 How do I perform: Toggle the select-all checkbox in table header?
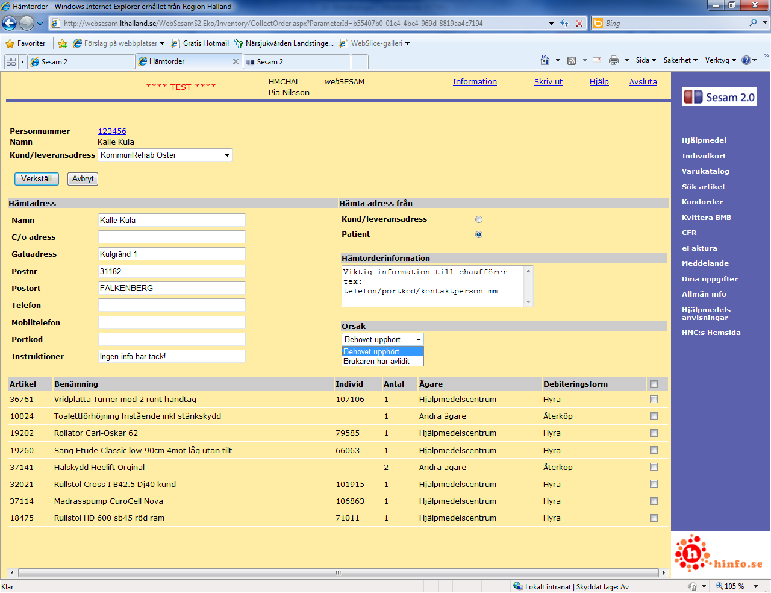click(x=654, y=384)
